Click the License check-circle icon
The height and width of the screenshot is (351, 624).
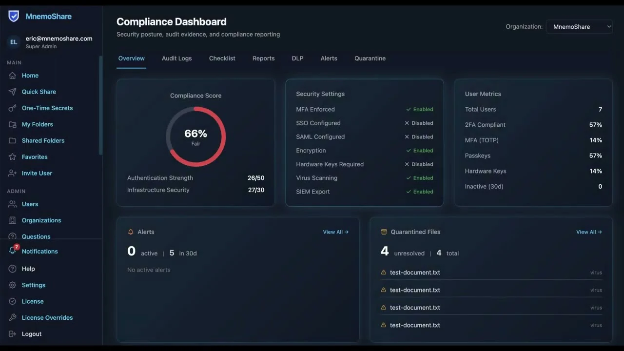pyautogui.click(x=13, y=301)
